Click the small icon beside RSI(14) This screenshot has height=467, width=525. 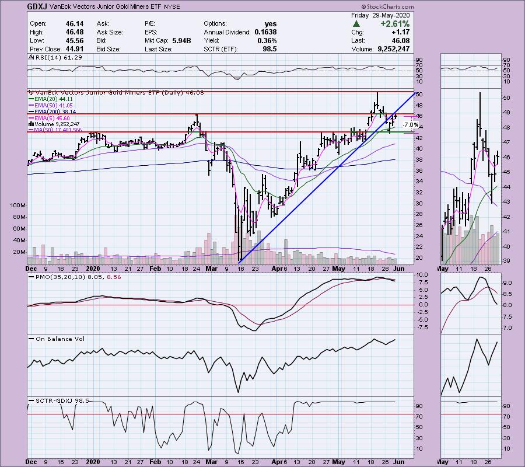(31, 57)
